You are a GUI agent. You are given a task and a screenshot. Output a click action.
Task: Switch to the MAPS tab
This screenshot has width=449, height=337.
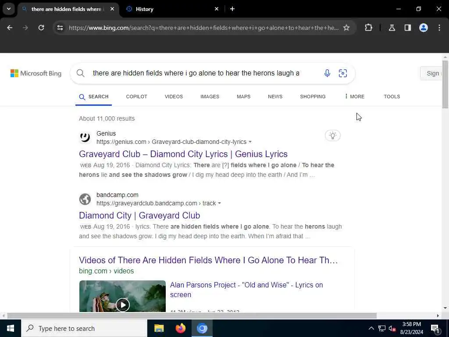244,97
